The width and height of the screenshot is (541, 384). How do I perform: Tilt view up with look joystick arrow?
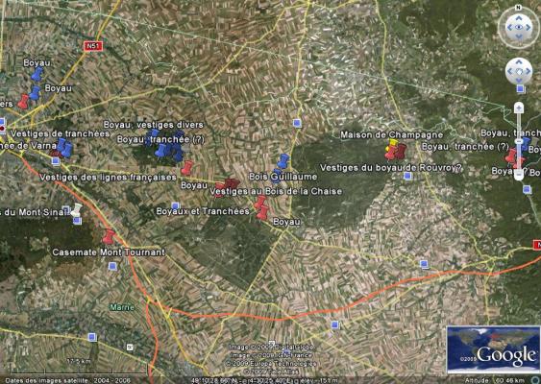coord(519,18)
